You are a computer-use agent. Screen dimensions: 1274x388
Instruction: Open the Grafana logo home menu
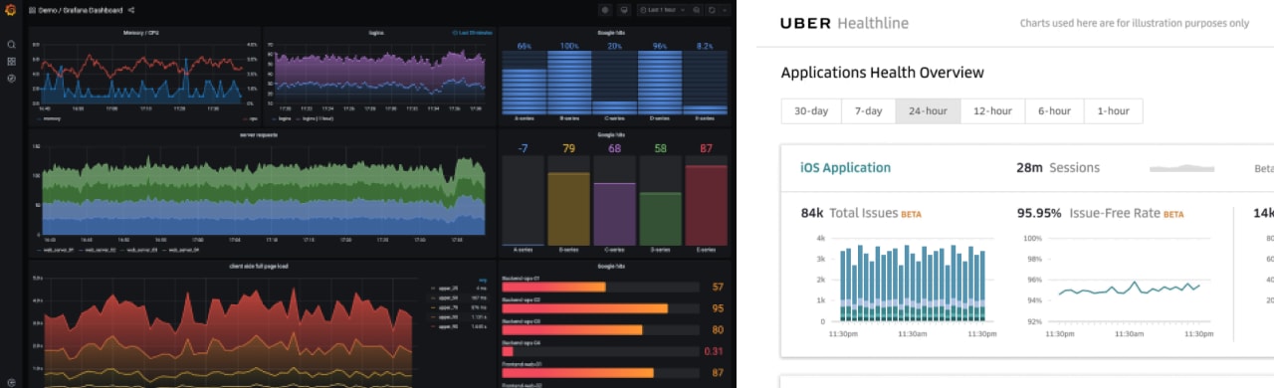point(11,10)
